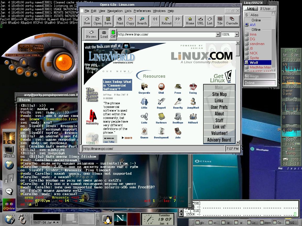Open the Help menu in Opera
302x226 pixels.
[x=171, y=11]
